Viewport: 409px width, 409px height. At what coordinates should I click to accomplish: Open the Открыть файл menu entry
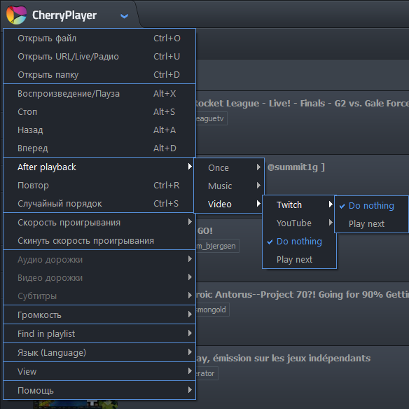point(99,39)
